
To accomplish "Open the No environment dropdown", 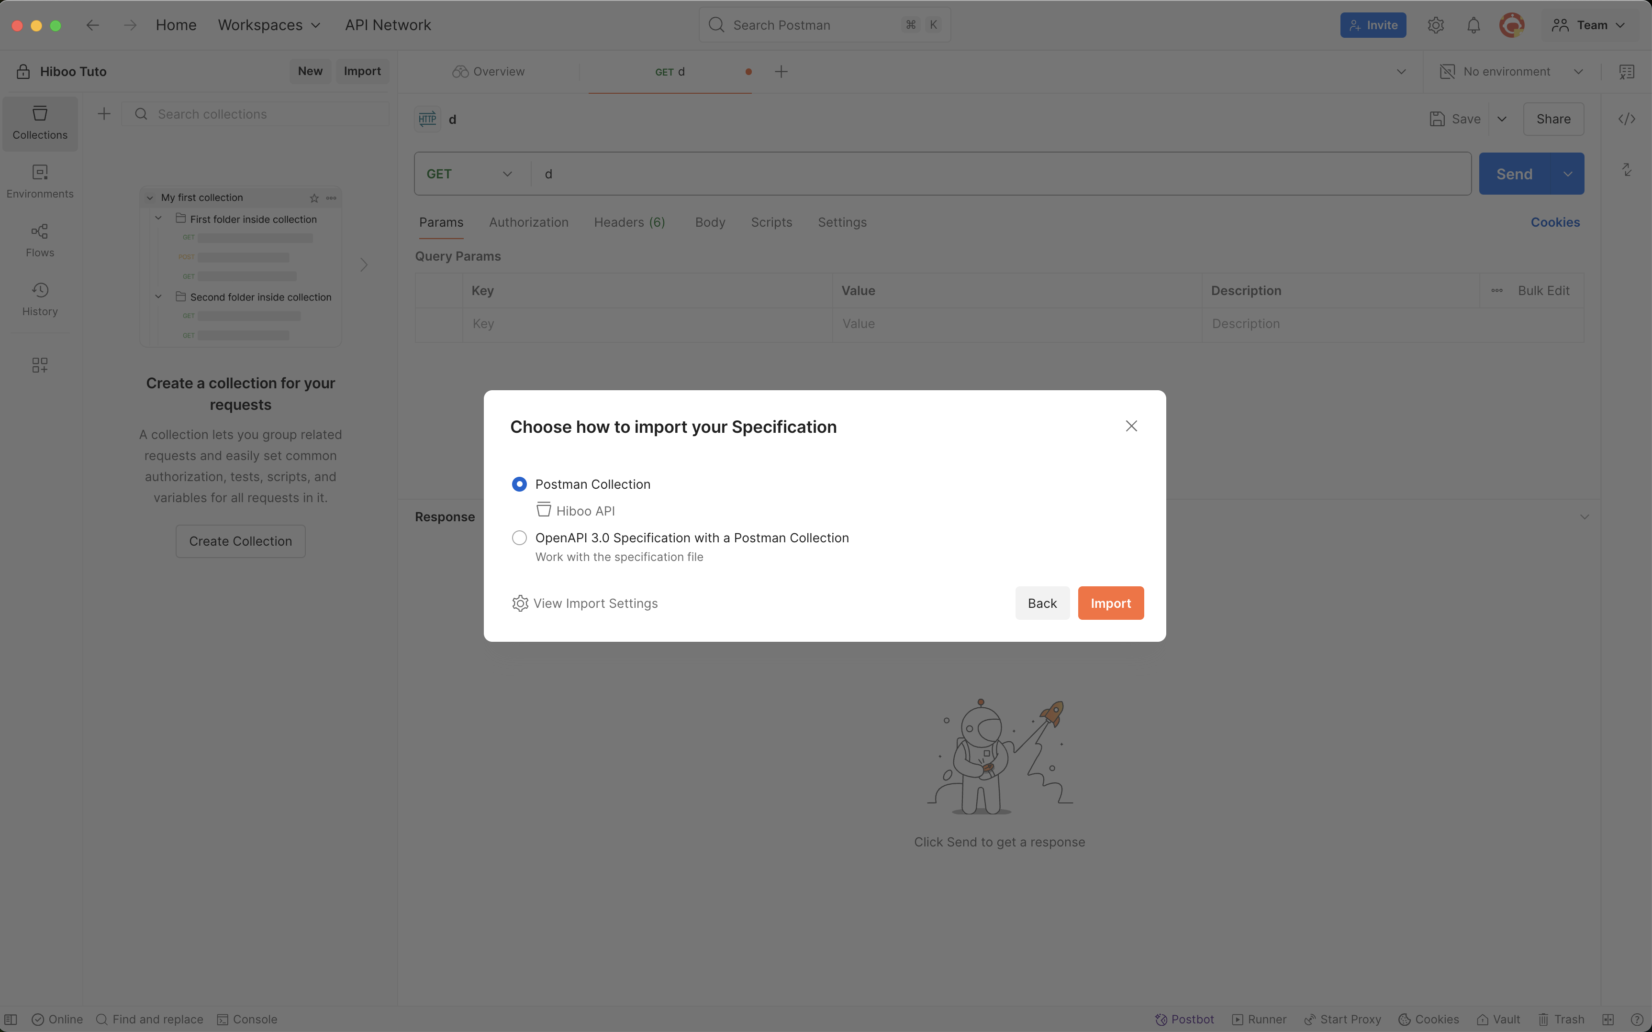I will pyautogui.click(x=1511, y=72).
